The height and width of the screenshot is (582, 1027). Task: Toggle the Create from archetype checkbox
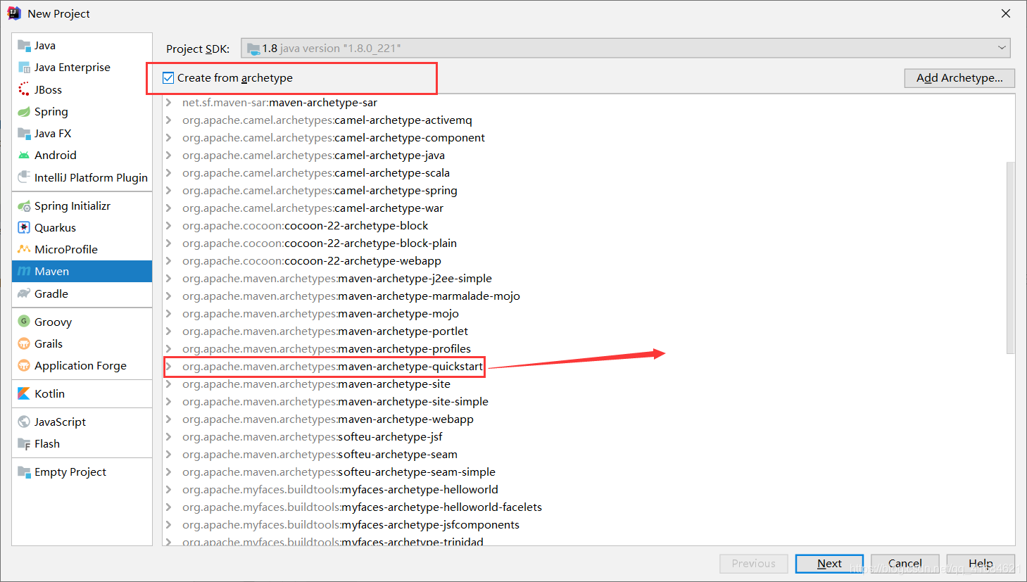coord(168,78)
